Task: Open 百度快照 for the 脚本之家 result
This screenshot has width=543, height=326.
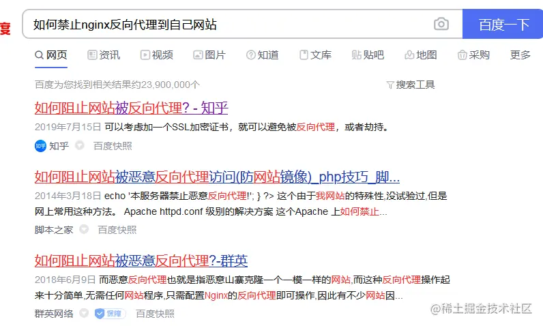Action: [x=117, y=230]
